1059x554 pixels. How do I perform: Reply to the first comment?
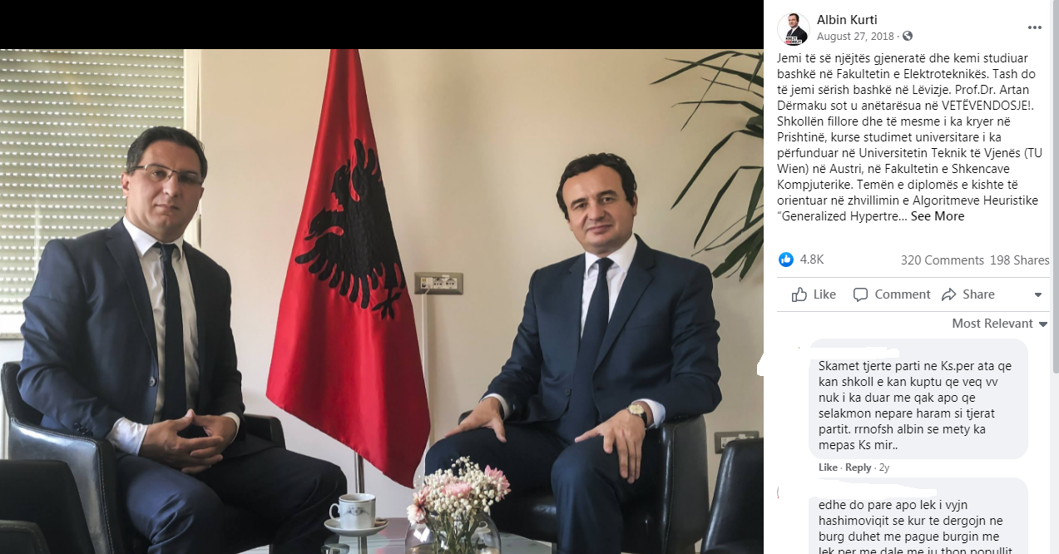click(858, 467)
